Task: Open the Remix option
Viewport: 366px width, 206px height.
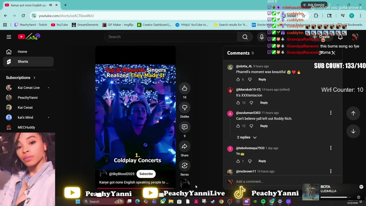Action: [x=184, y=166]
